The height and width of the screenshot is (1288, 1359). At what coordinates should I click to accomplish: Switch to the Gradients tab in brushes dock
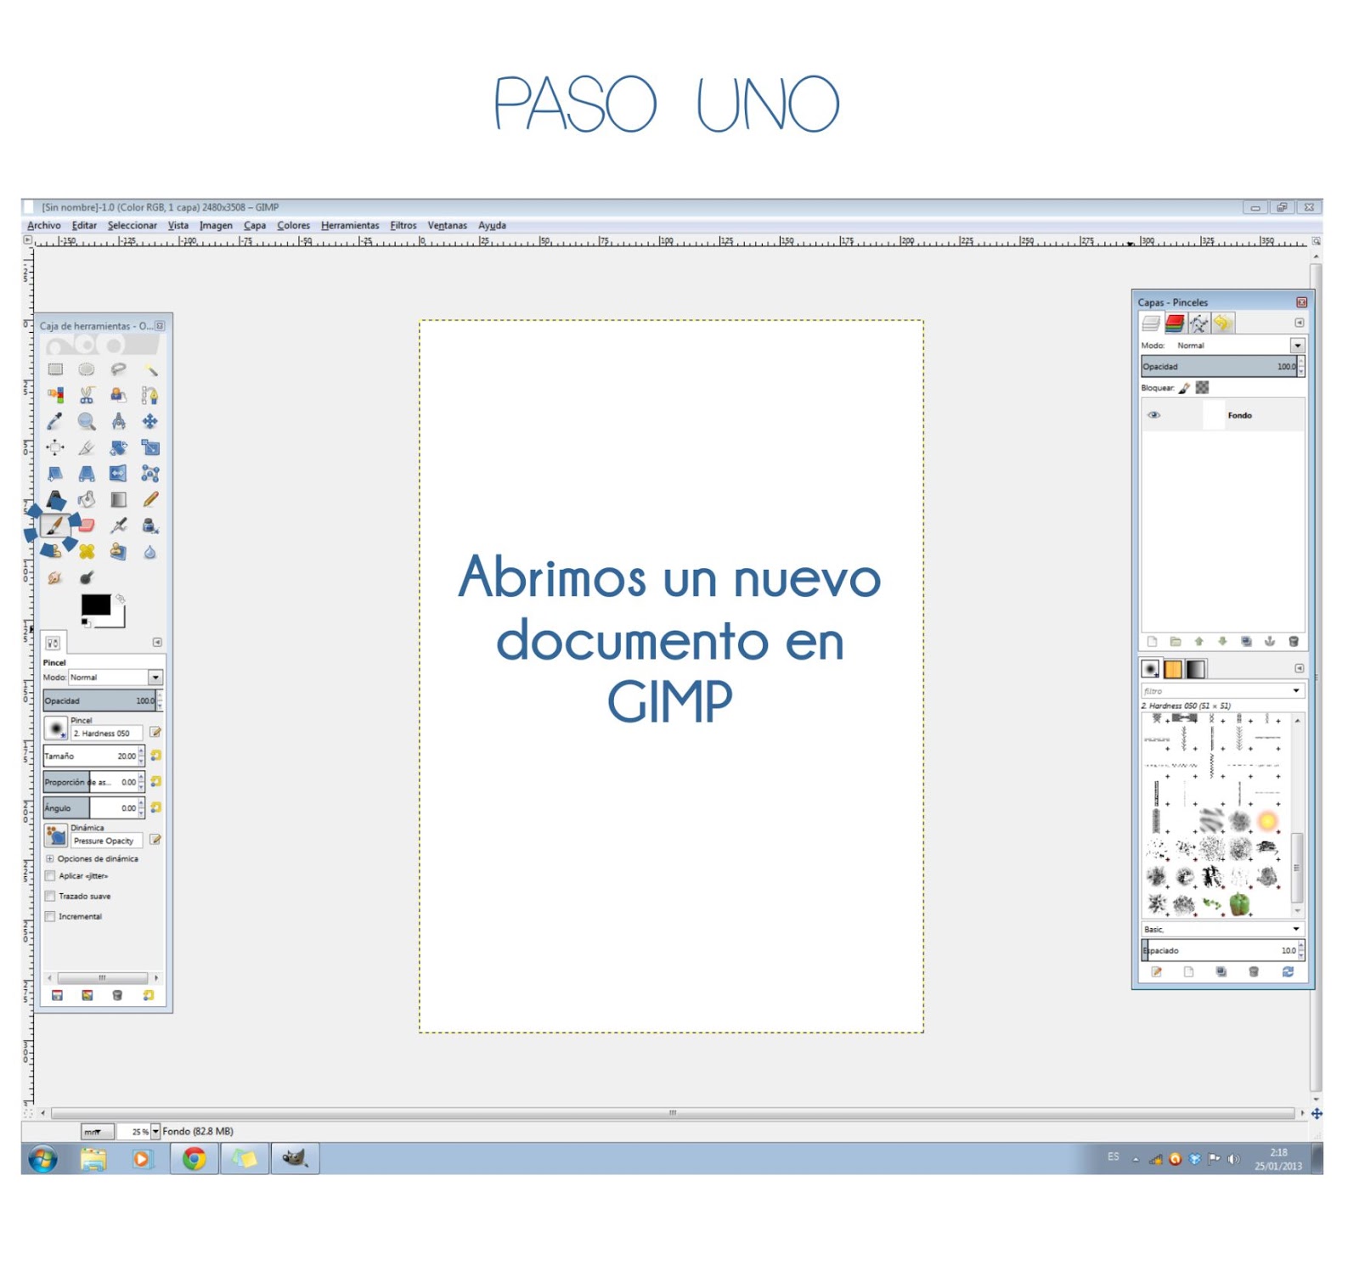pos(1196,669)
